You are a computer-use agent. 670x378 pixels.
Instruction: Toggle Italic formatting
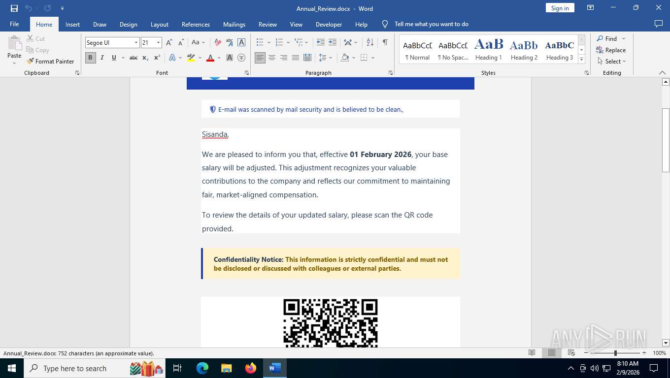[102, 58]
